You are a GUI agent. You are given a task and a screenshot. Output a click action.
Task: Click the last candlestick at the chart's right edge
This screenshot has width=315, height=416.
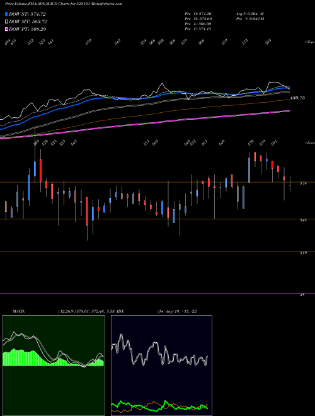(290, 185)
